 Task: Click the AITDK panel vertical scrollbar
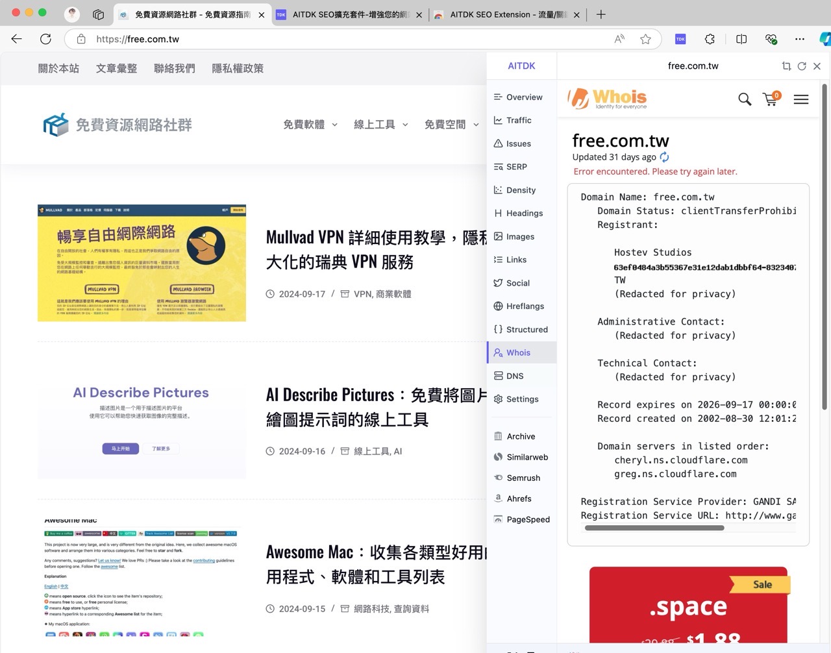825,247
